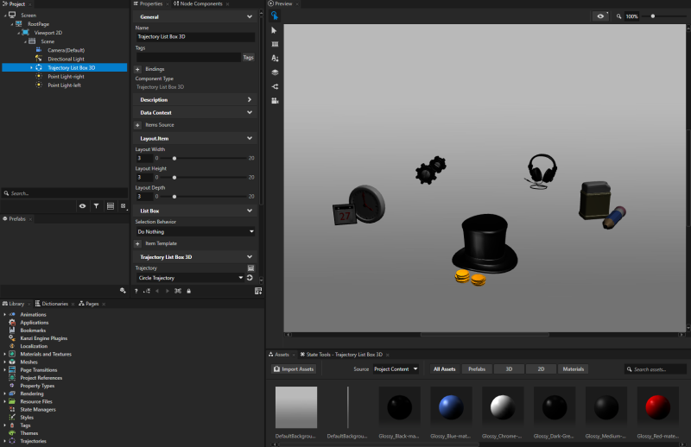Screen dimensions: 691x447
Task: Toggle Project panel eye visibility icon
Action: point(82,206)
